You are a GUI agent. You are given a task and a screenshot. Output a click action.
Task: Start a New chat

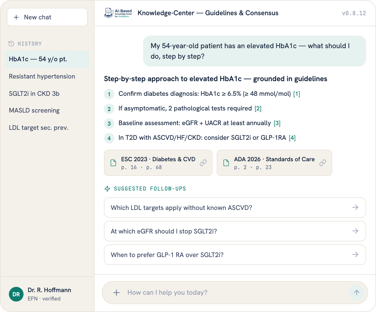coord(47,17)
